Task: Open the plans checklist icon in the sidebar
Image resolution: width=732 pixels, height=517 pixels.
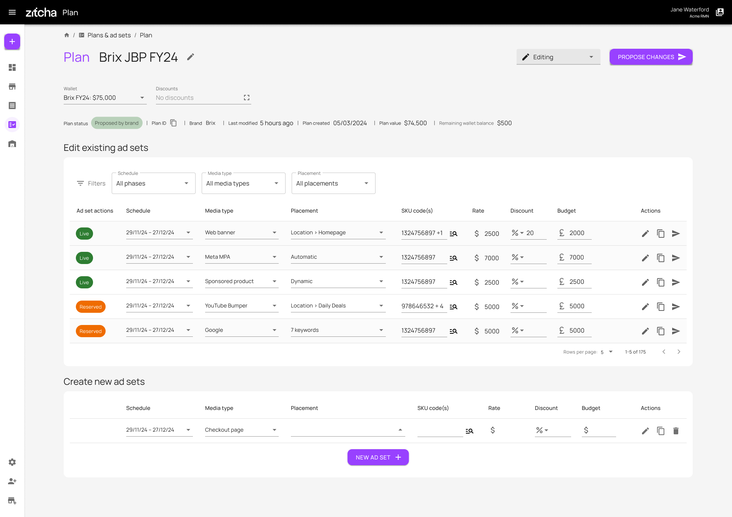Action: point(12,125)
